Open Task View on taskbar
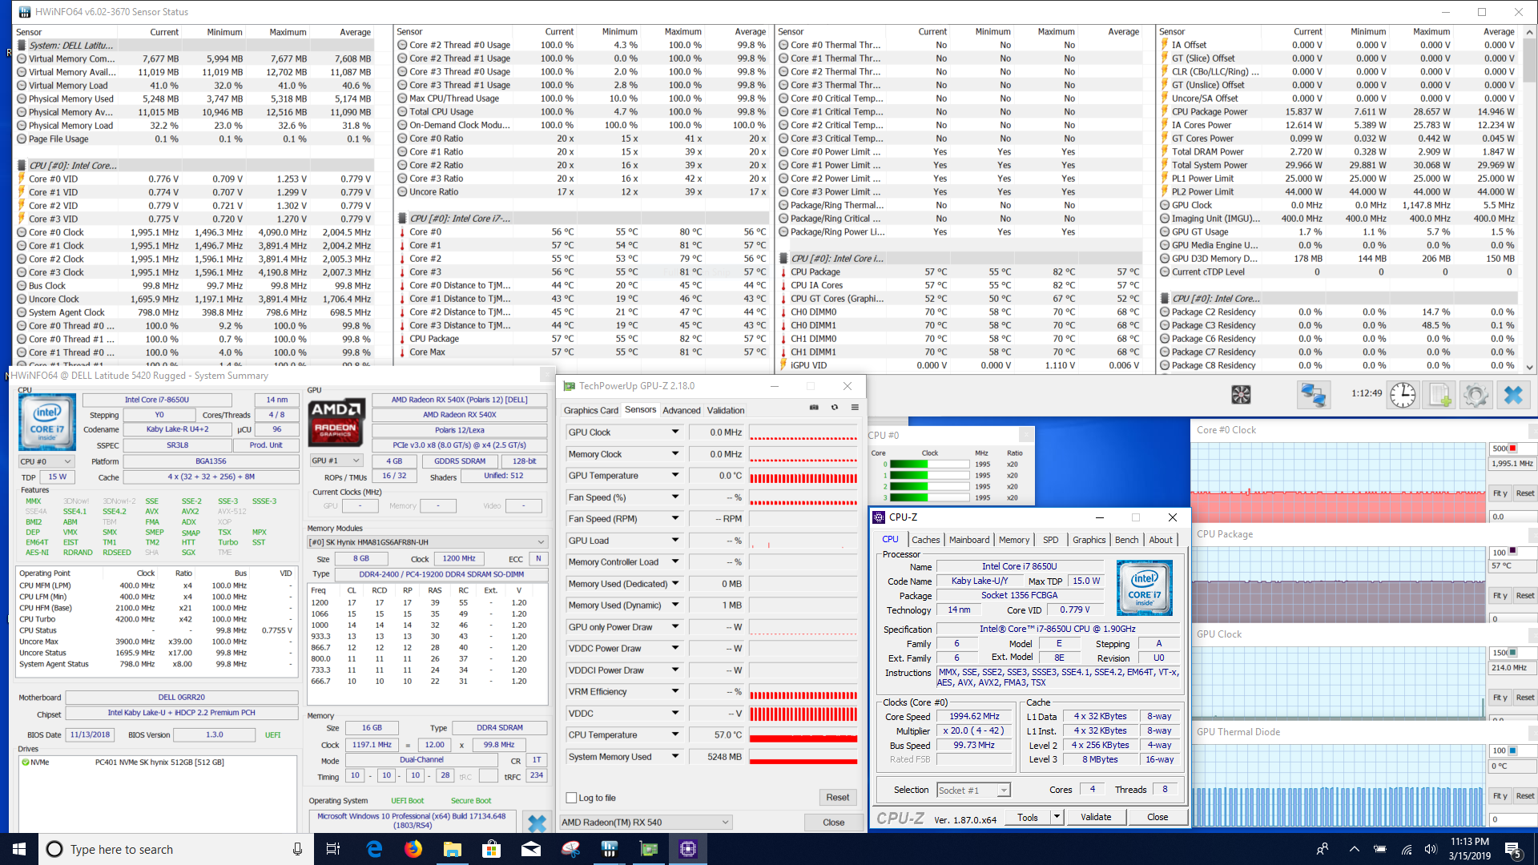Image resolution: width=1538 pixels, height=865 pixels. tap(333, 849)
